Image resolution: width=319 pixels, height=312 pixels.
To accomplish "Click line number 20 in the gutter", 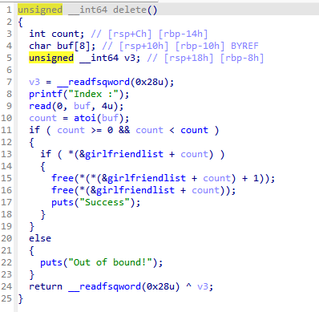I will 6,238.
